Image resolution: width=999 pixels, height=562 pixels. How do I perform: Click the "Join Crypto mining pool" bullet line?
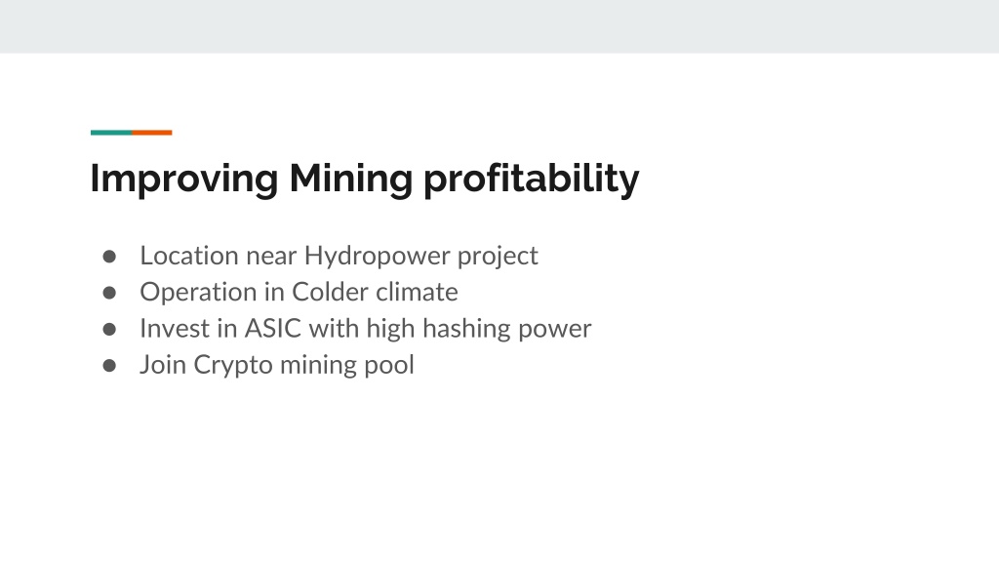277,365
